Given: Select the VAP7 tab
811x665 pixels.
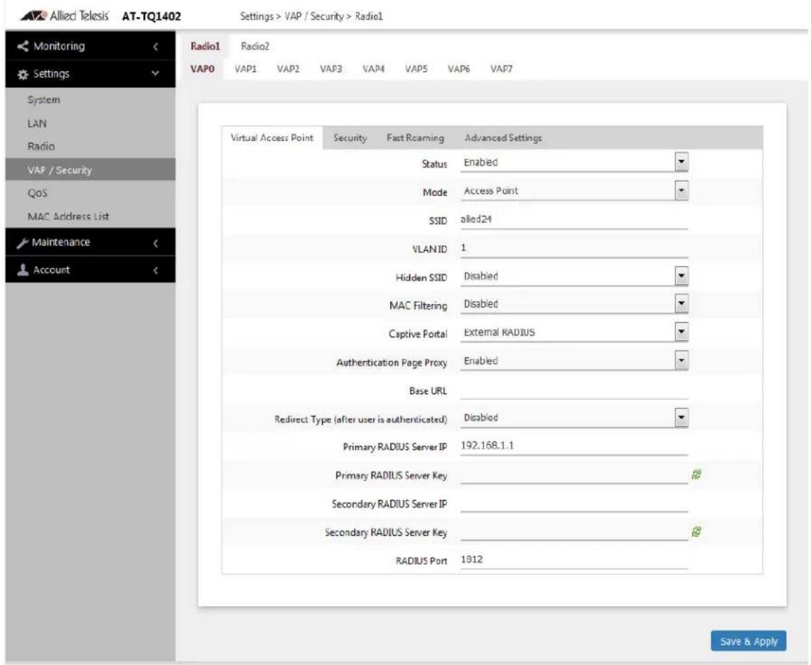Looking at the screenshot, I should [502, 69].
